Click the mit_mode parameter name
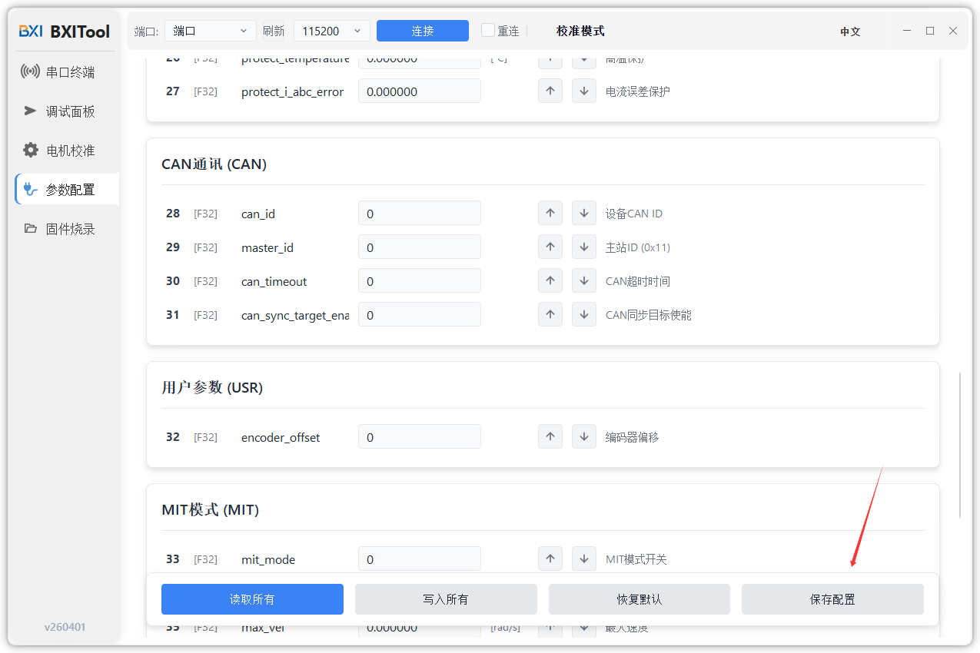Viewport: 980px width, 653px height. 268,559
